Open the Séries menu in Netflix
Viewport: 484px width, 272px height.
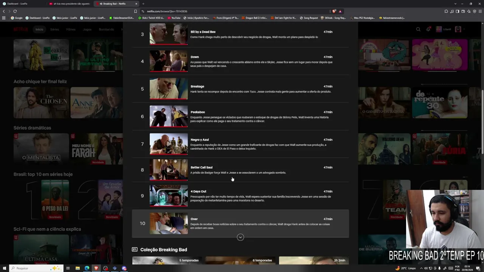coord(54,29)
